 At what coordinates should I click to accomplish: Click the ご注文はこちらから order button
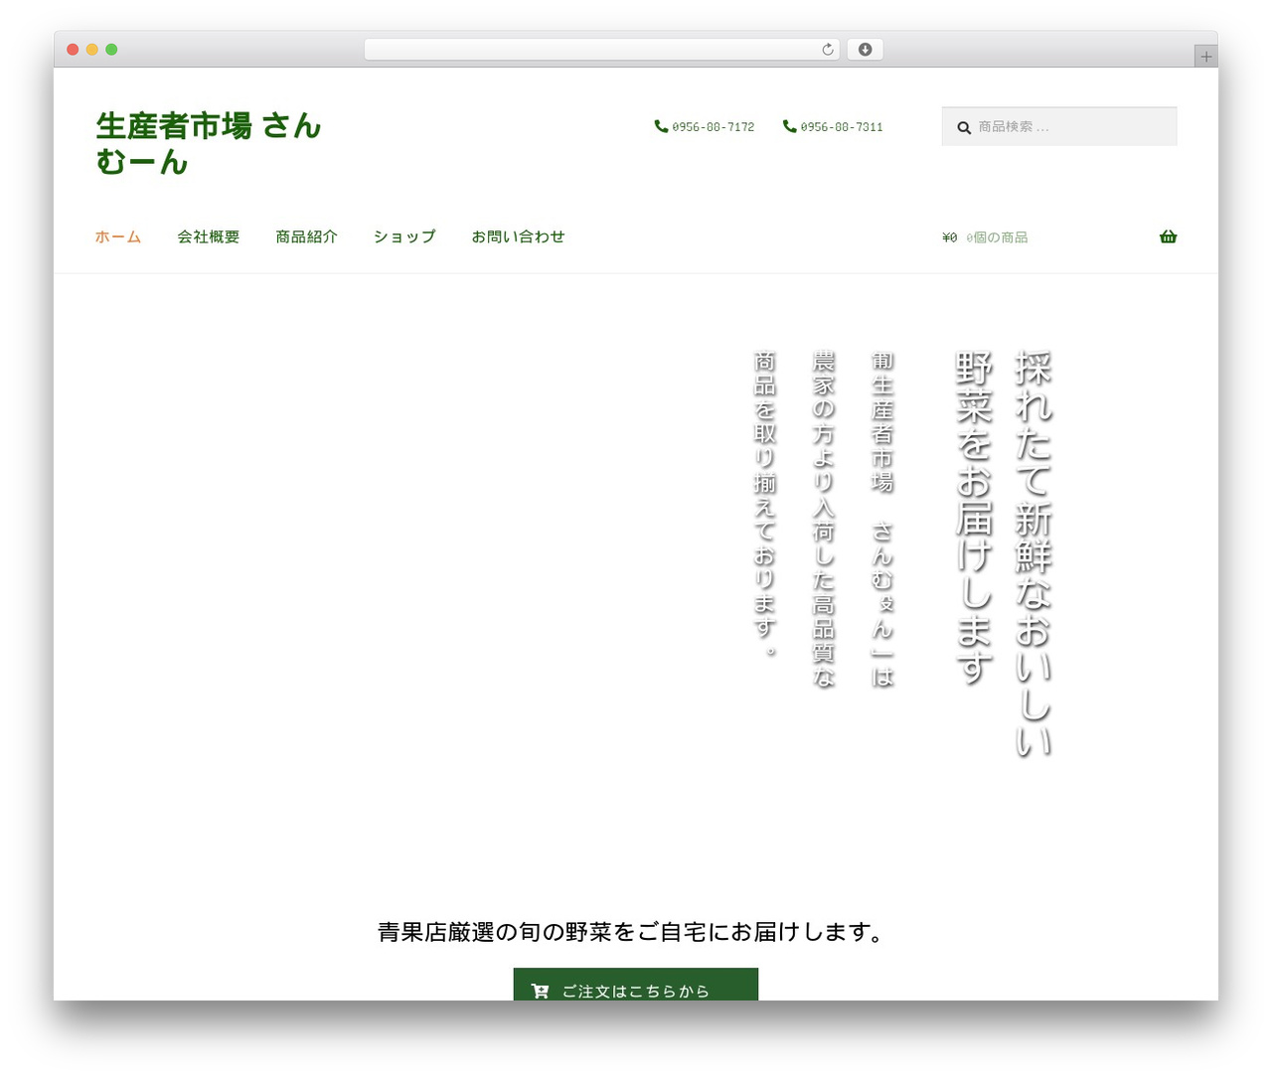click(636, 984)
